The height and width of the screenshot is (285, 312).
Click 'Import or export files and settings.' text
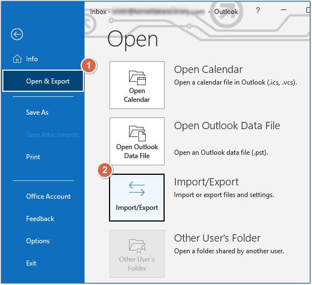(x=224, y=195)
